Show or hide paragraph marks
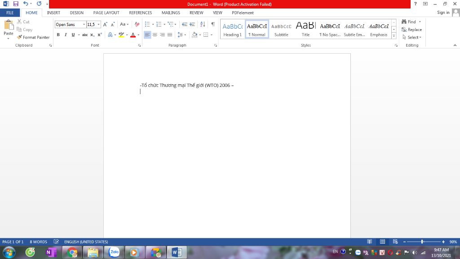The height and width of the screenshot is (259, 460). tap(213, 24)
